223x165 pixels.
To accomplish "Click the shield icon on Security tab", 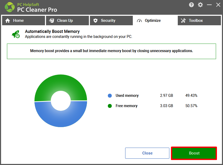I will [95, 21].
